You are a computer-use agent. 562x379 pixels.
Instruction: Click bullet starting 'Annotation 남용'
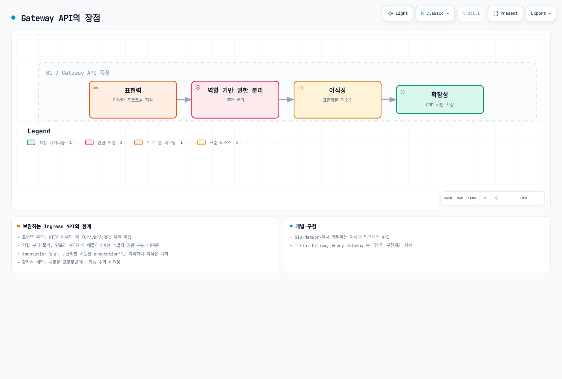coord(95,254)
